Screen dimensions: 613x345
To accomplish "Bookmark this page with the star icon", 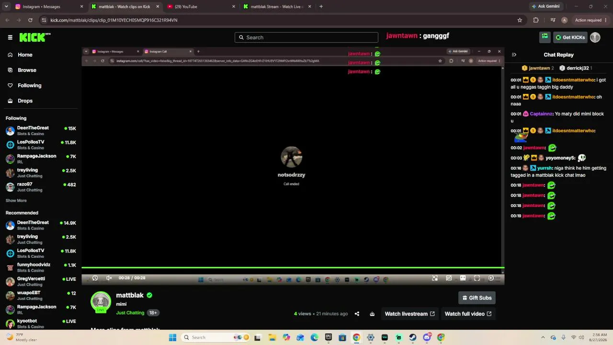I will point(520,20).
